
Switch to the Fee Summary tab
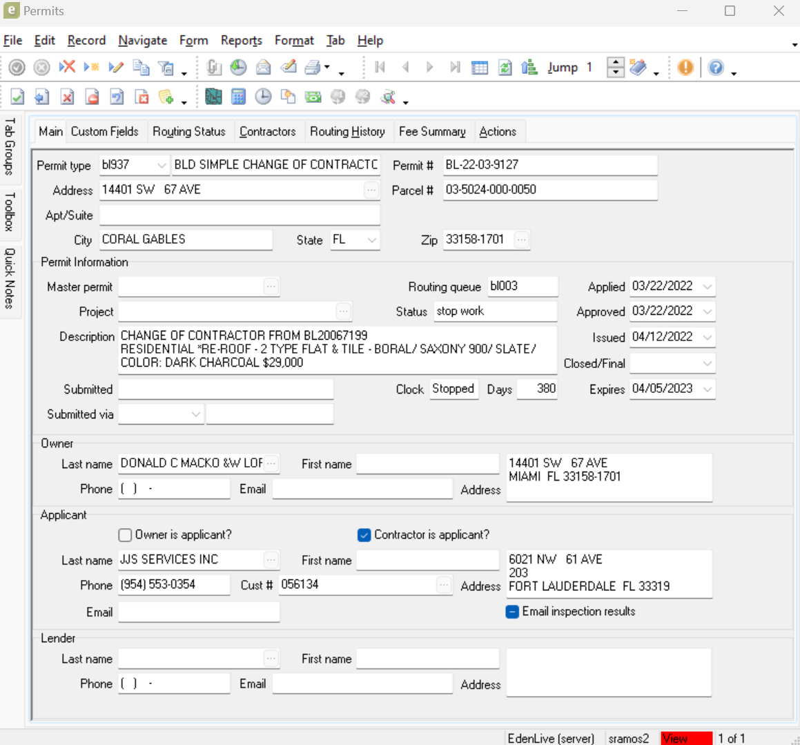coord(432,131)
